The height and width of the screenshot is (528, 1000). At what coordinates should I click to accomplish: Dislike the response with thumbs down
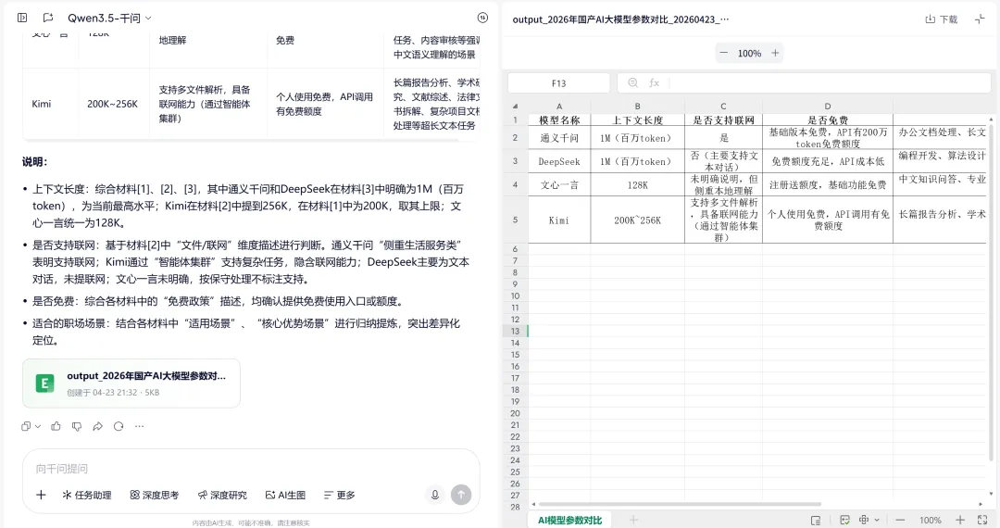[77, 426]
